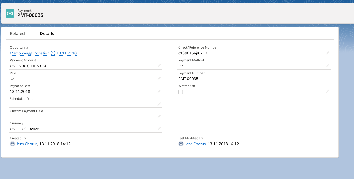Select the Details tab

click(47, 33)
